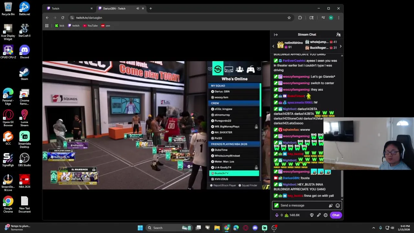
Task: Open the chat community users list icon
Action: click(338, 35)
